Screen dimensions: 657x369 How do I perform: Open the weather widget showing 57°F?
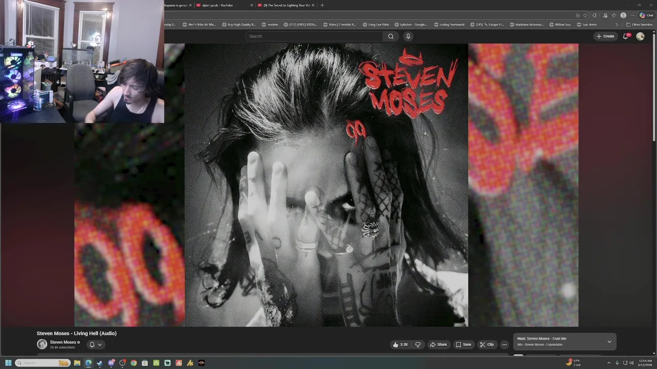pos(574,363)
